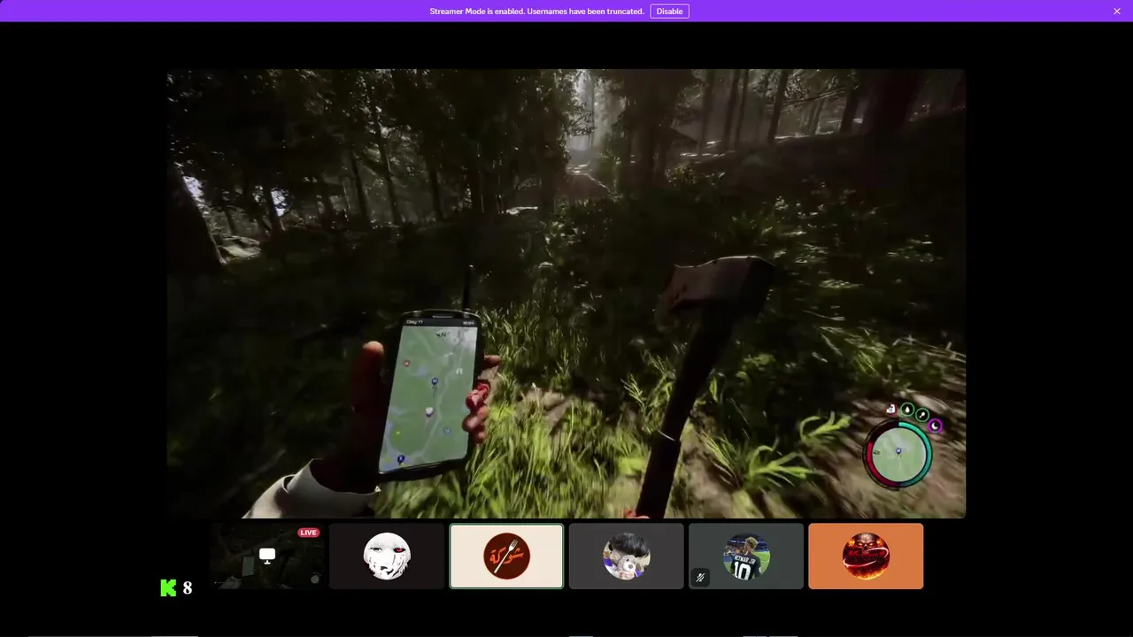Click the screen share monitor icon
1133x637 pixels.
coord(267,555)
